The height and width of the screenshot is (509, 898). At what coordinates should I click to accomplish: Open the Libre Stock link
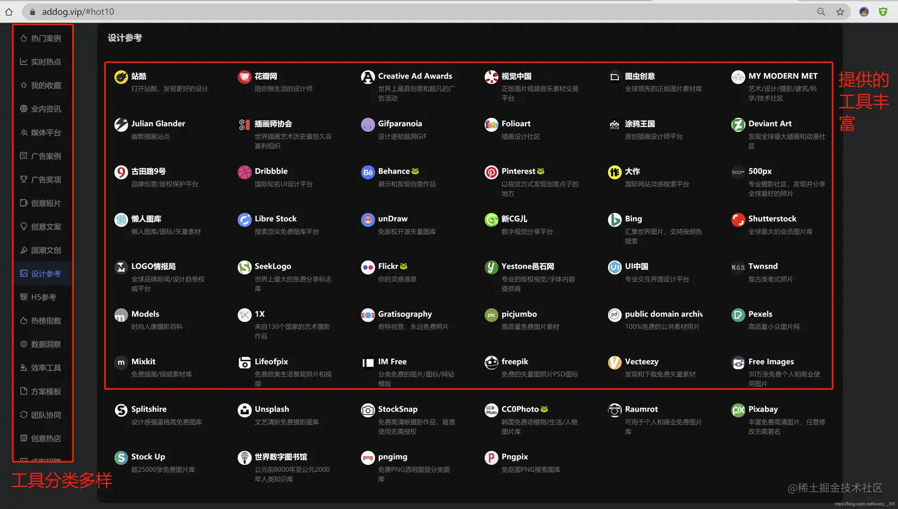(276, 219)
